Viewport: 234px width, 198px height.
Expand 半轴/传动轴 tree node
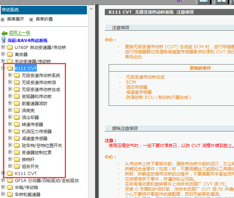(x=3, y=187)
